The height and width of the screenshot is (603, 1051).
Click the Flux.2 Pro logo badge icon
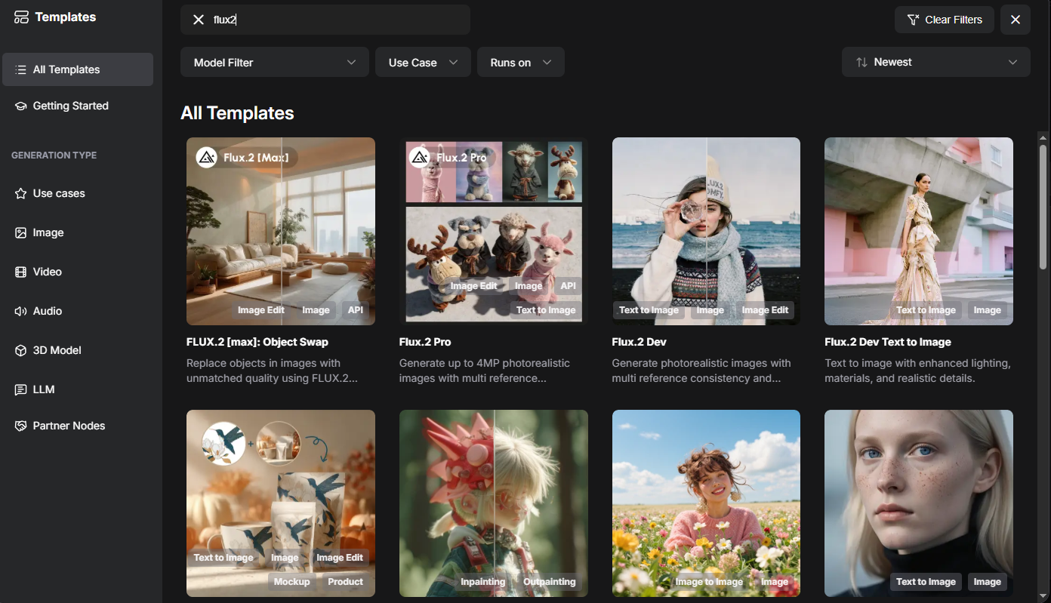click(420, 158)
